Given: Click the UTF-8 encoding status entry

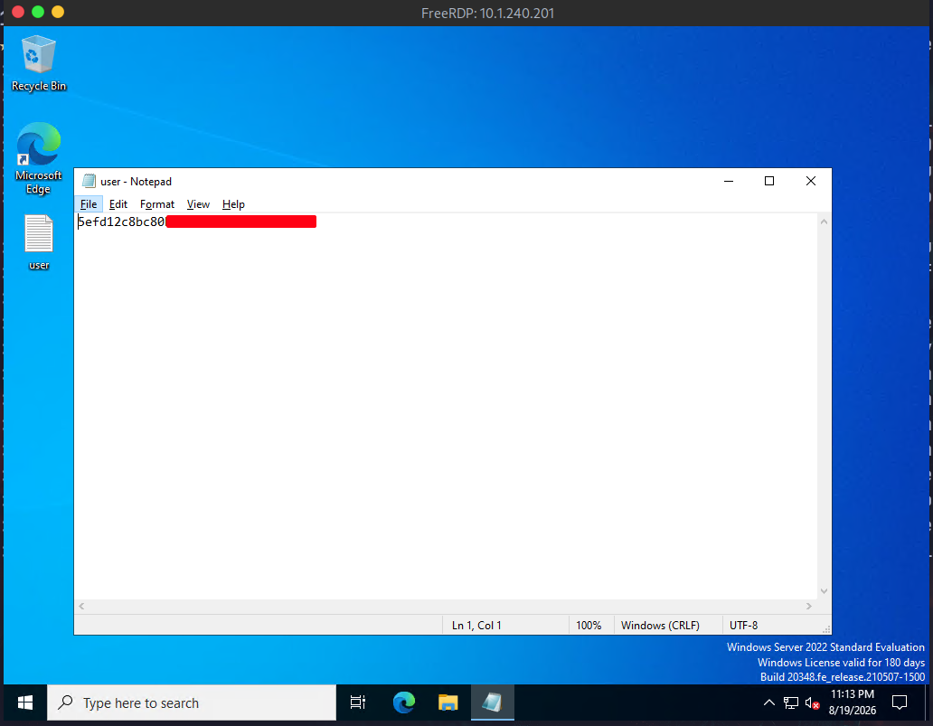Looking at the screenshot, I should (x=743, y=626).
